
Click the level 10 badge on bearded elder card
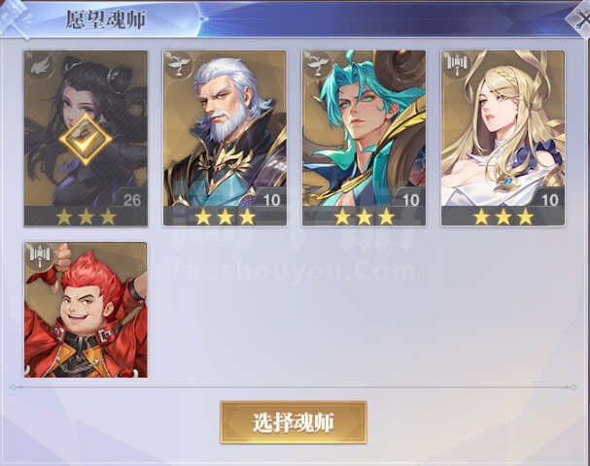pos(271,200)
